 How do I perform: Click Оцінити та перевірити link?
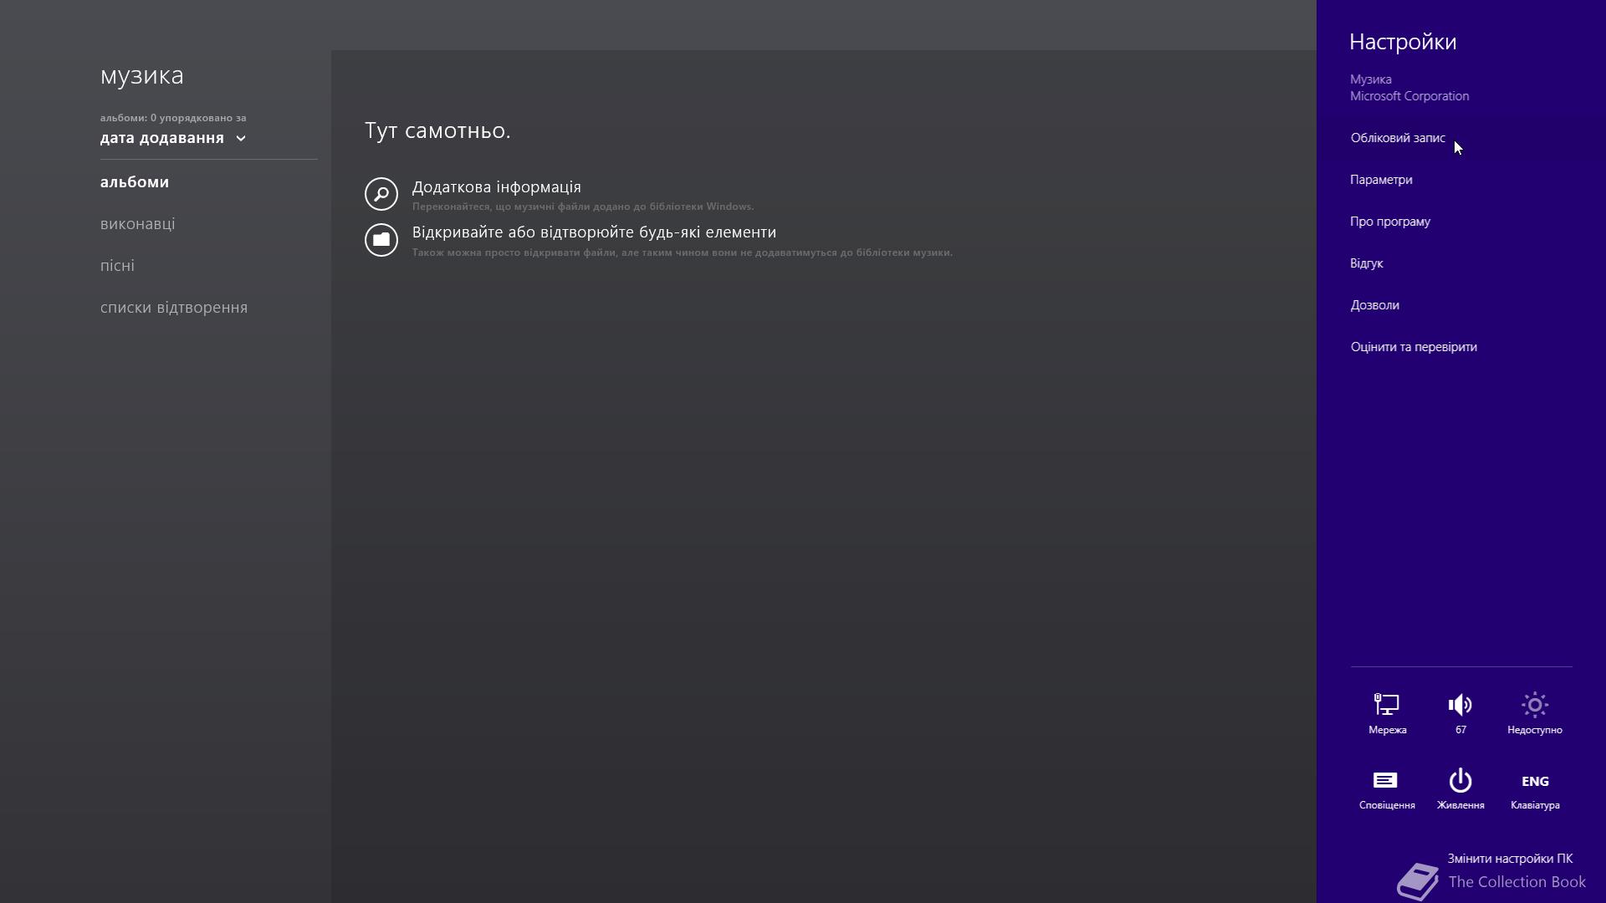coord(1414,347)
